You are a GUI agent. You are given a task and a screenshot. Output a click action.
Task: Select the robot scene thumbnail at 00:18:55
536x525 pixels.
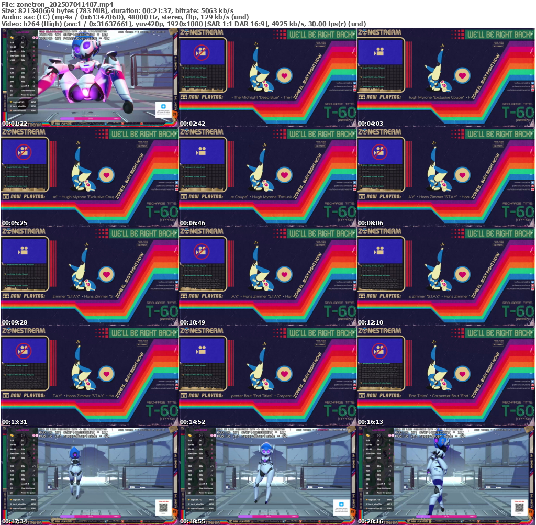(x=267, y=475)
